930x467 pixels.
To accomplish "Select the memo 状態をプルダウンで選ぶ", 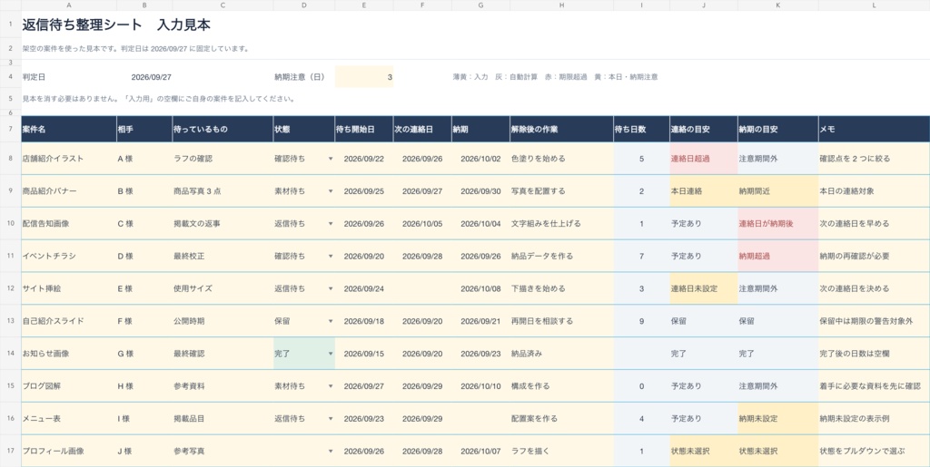I will (x=874, y=451).
